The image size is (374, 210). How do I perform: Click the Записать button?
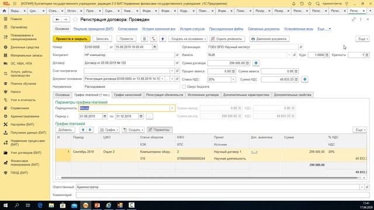click(x=102, y=39)
